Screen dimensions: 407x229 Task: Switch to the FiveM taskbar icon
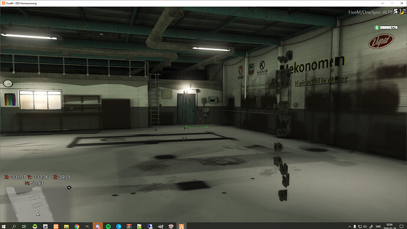point(181,227)
